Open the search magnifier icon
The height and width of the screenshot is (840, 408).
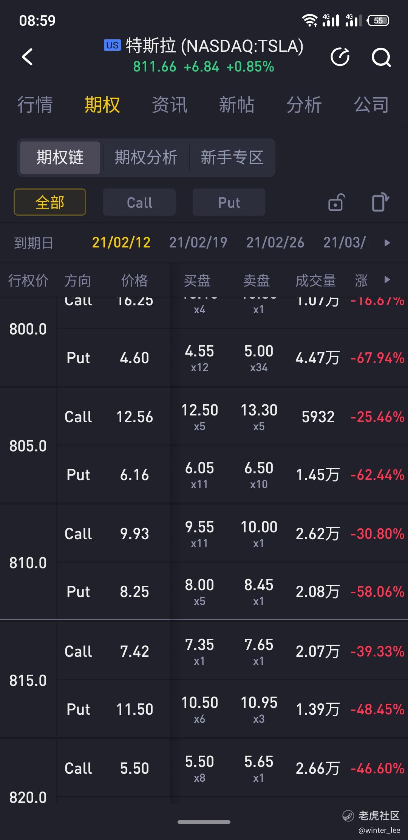point(381,58)
